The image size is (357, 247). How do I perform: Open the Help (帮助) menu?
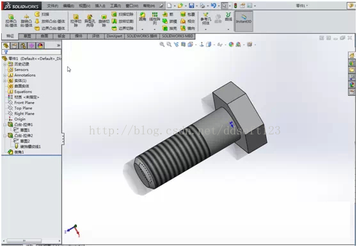(x=149, y=6)
